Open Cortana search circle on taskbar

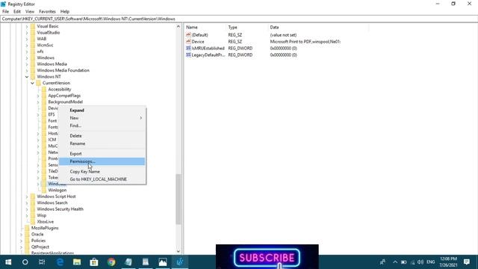click(25, 262)
